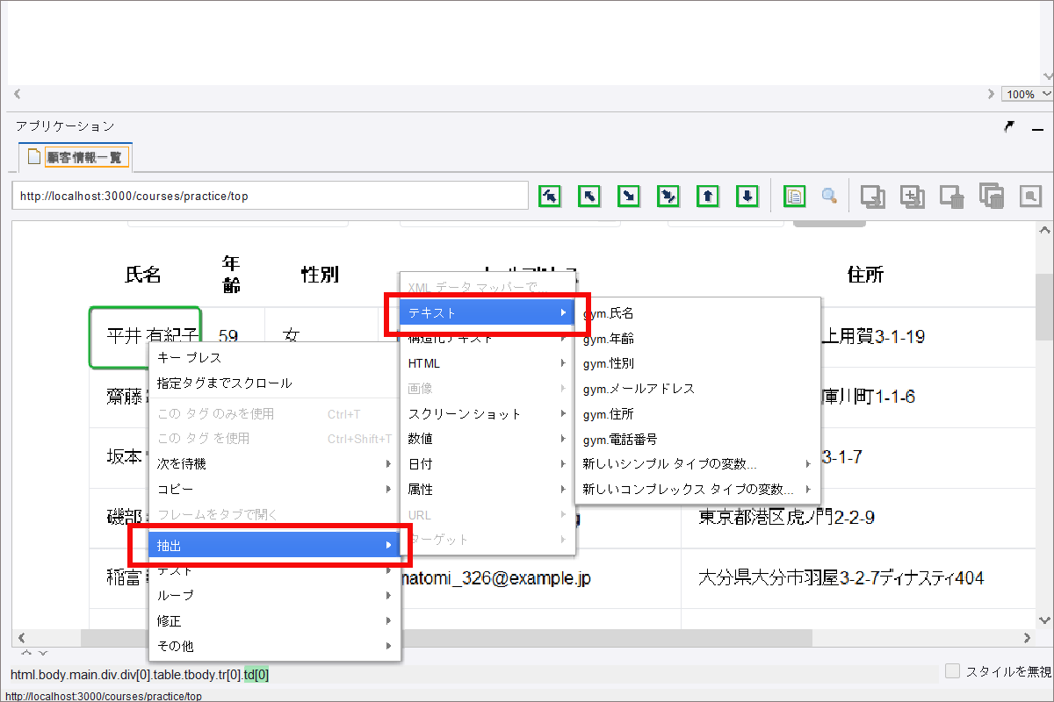Select 日付 in the extract submenu
This screenshot has height=702, width=1054.
pyautogui.click(x=487, y=464)
